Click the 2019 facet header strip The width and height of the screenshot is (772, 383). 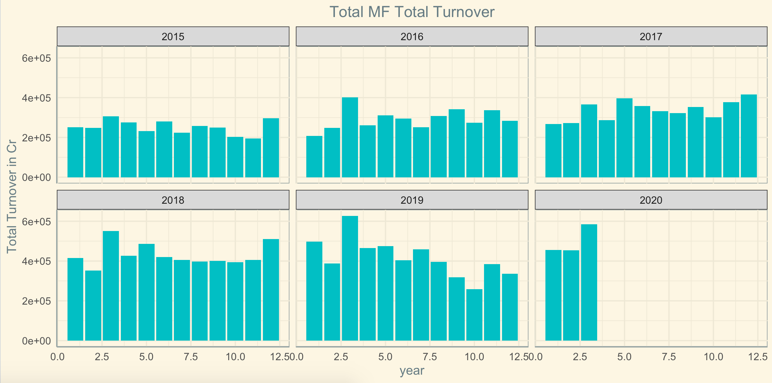pyautogui.click(x=412, y=200)
